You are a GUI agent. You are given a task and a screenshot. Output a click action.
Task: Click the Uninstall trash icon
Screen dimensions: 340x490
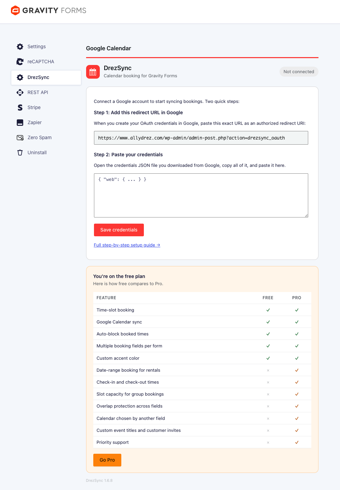point(20,153)
